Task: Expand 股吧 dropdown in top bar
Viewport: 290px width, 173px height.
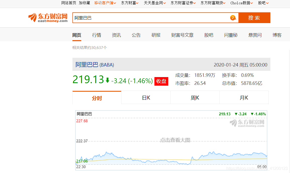Action: click(x=263, y=3)
